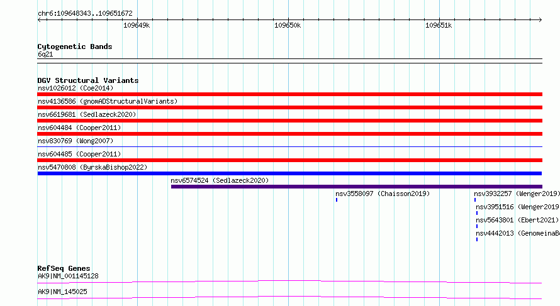Click the magenta line under AK9|NM_145025
The height and width of the screenshot is (306, 560).
(x=289, y=297)
